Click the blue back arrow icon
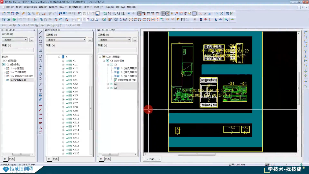309x174 pixels. [129, 13]
